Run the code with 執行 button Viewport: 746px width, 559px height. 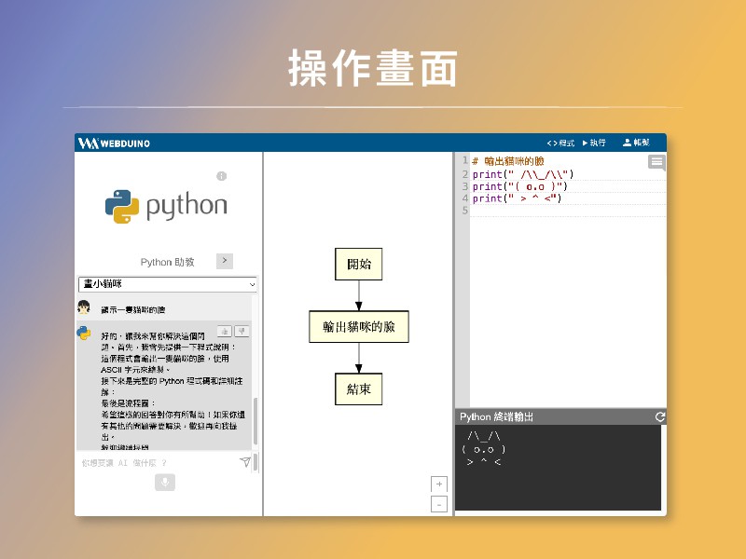pos(595,143)
